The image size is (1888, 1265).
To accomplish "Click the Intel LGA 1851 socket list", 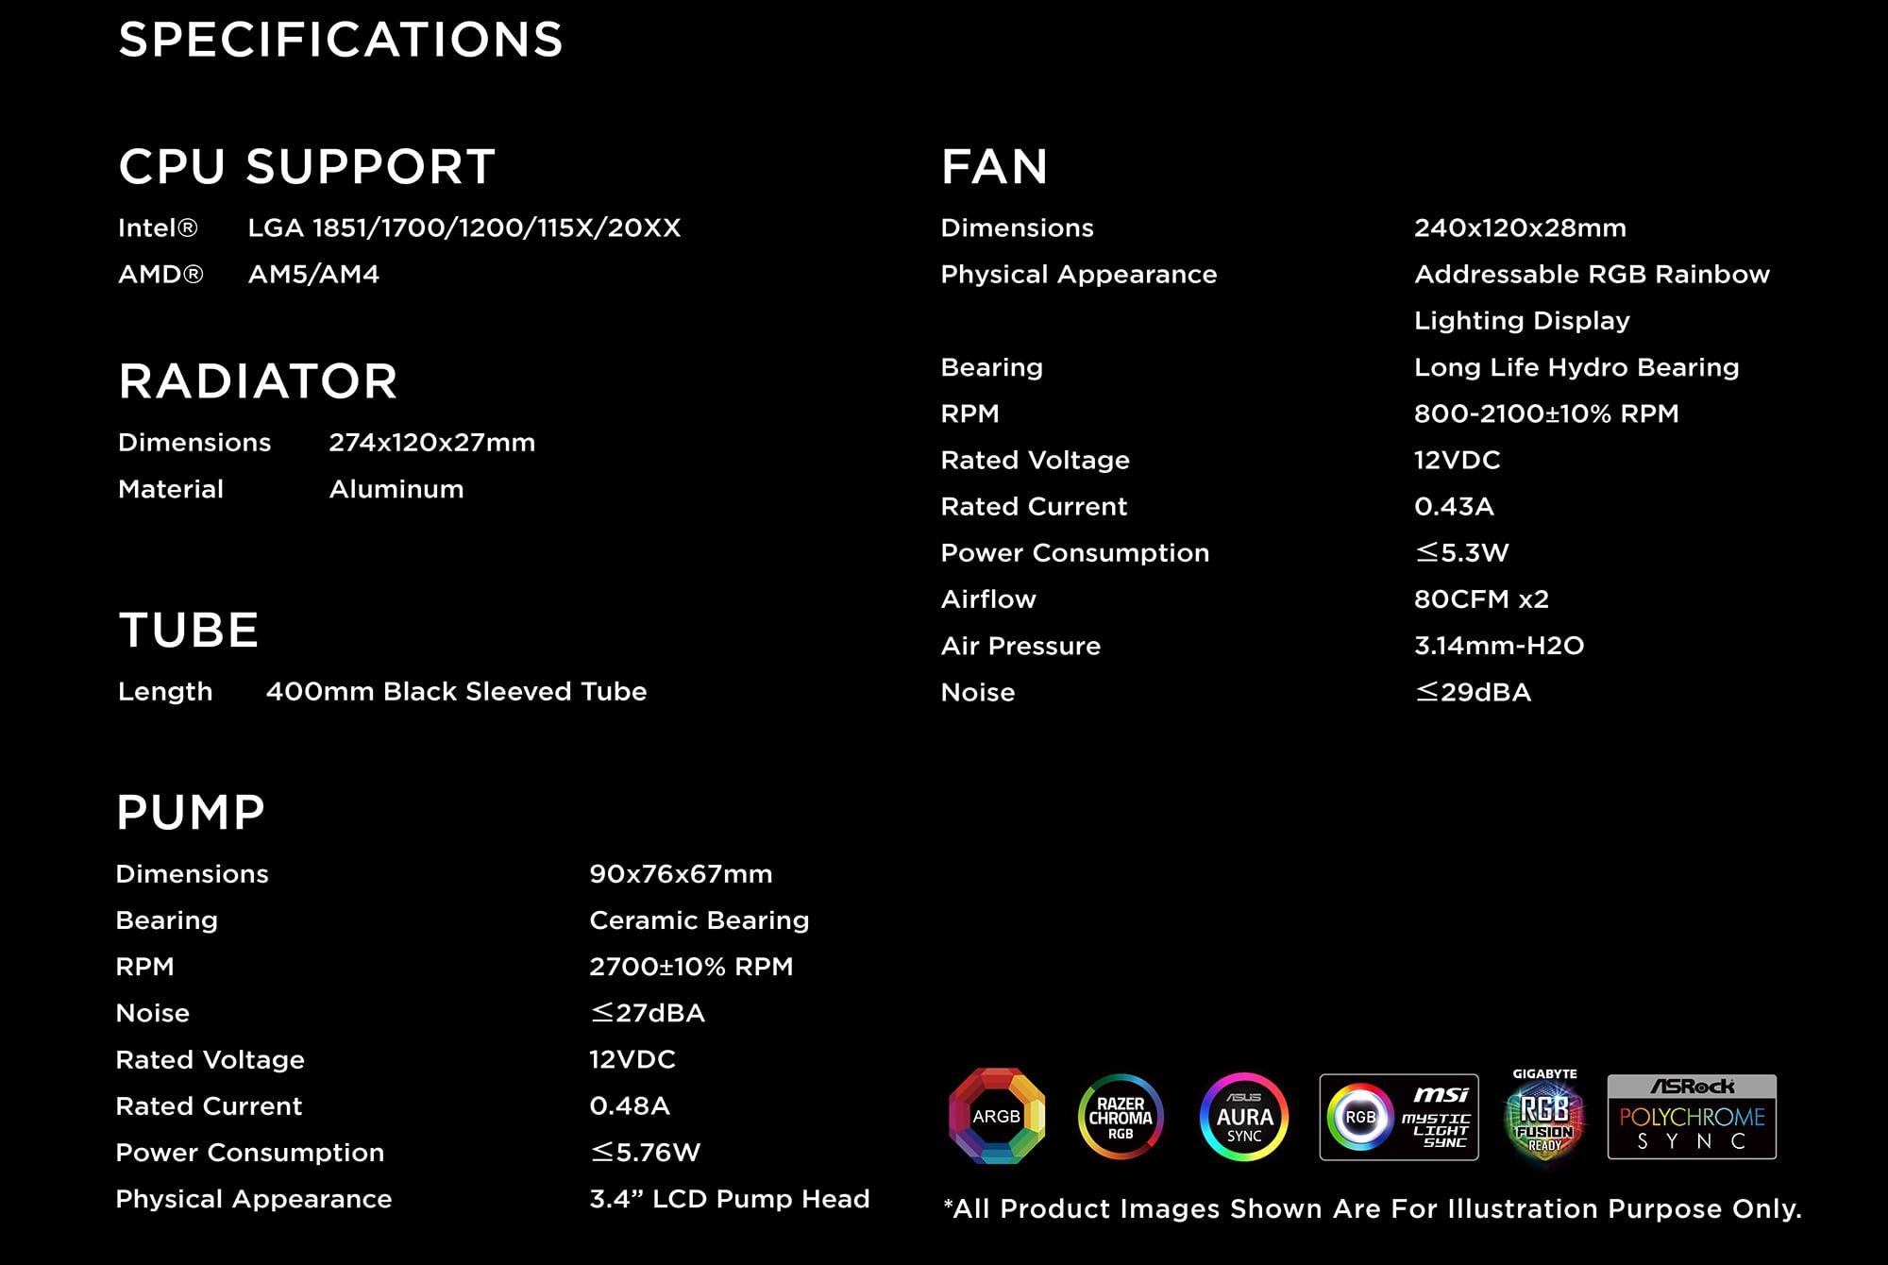I will tap(464, 228).
